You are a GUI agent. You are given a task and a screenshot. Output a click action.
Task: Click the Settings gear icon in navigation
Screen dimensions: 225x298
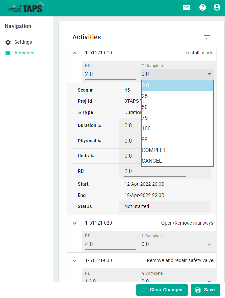click(8, 42)
